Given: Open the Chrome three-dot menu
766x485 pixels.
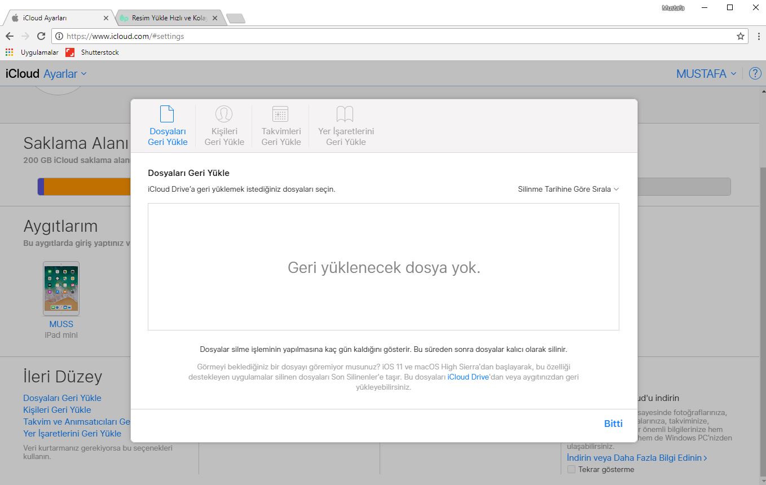Looking at the screenshot, I should pyautogui.click(x=759, y=36).
